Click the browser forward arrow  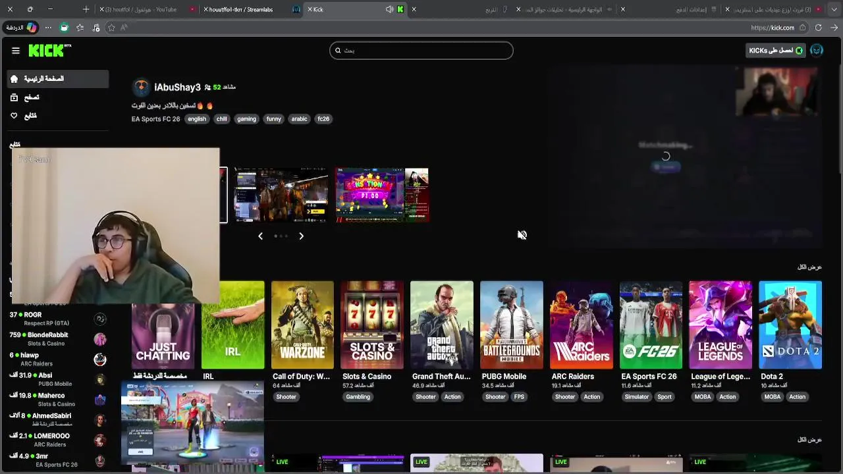click(x=835, y=28)
